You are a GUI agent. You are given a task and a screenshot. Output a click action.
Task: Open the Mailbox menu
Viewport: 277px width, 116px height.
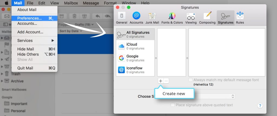pyautogui.click(x=71, y=3)
